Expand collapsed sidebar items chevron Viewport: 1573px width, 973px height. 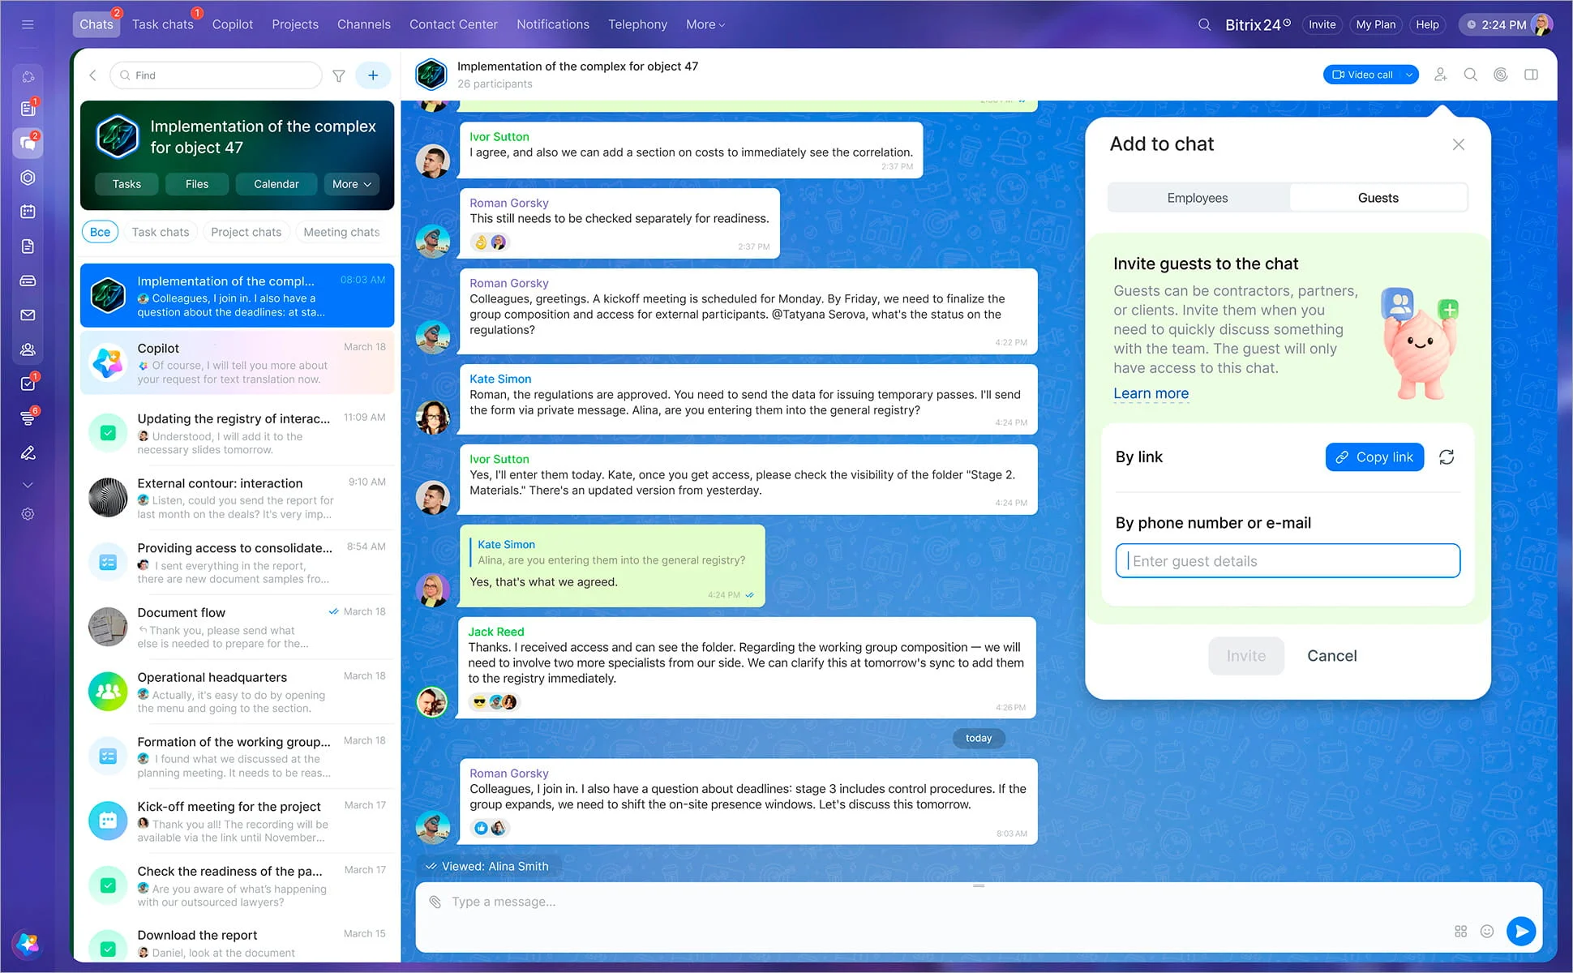(28, 485)
